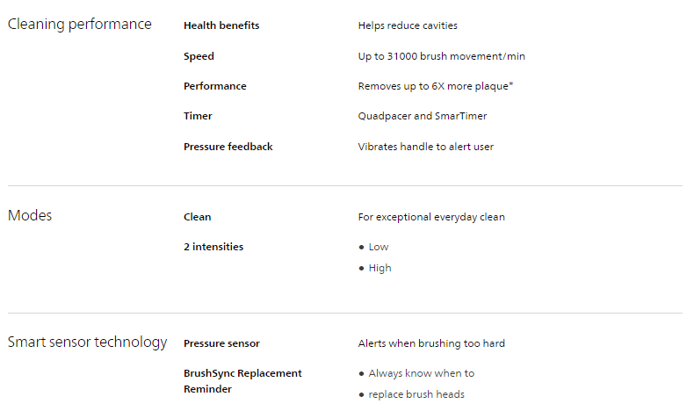Click the High intensity bullet item
This screenshot has width=694, height=411.
(x=380, y=269)
